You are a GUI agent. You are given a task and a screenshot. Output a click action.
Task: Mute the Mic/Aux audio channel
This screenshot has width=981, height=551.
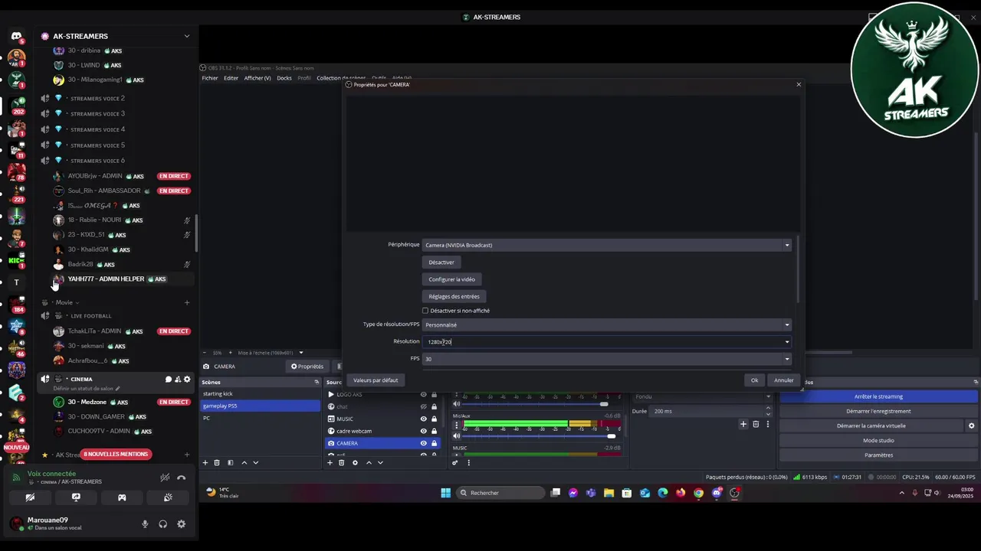(457, 436)
